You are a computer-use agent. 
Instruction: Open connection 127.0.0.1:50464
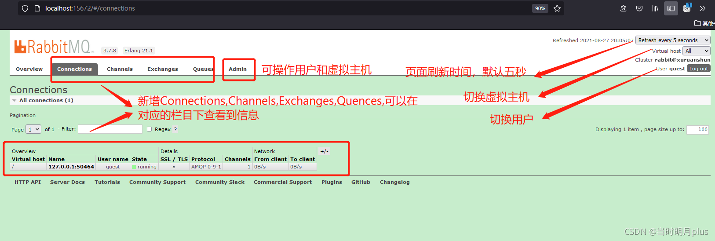(x=71, y=167)
